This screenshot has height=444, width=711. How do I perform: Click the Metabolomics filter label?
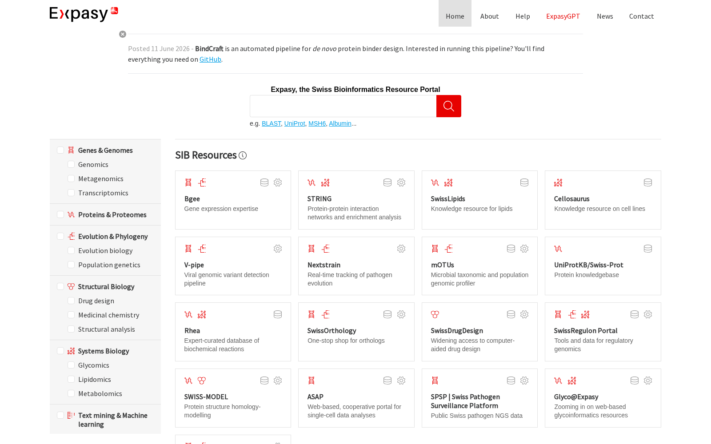(100, 393)
